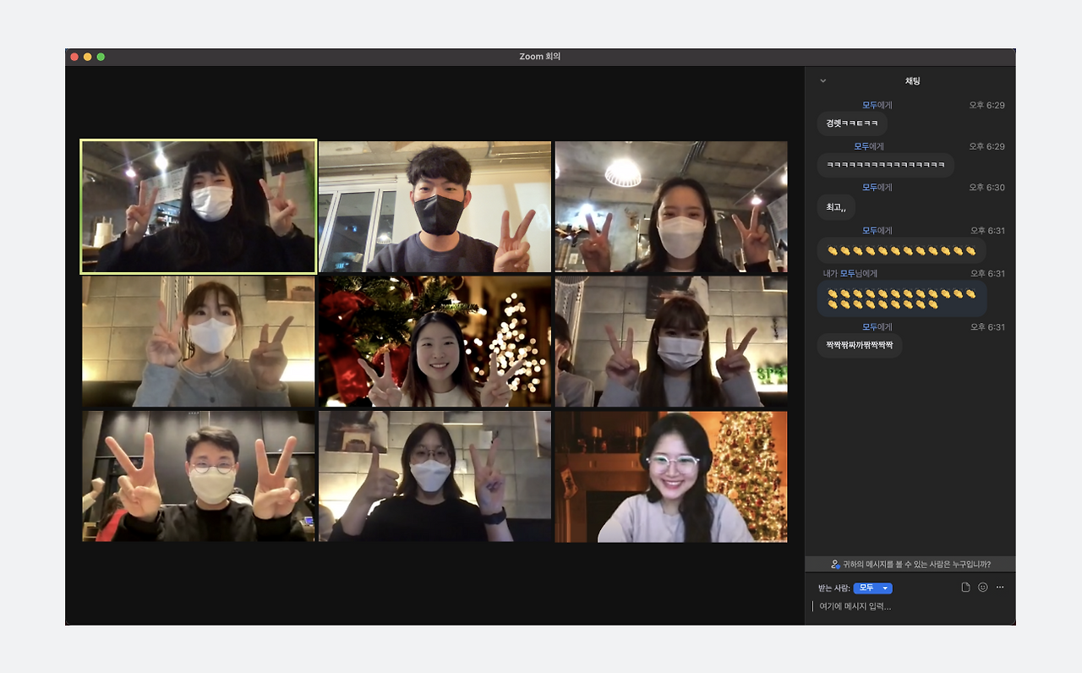The height and width of the screenshot is (673, 1082).
Task: Select the yellow-highlighted active speaker video tile
Action: 199,207
